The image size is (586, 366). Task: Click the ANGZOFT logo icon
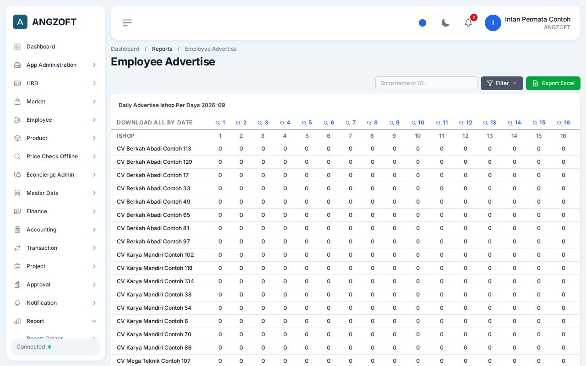[x=20, y=22]
